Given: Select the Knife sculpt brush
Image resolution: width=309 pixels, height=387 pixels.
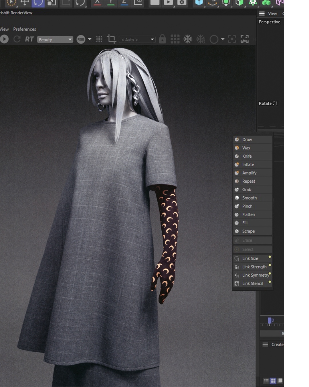Looking at the screenshot, I should (x=247, y=156).
